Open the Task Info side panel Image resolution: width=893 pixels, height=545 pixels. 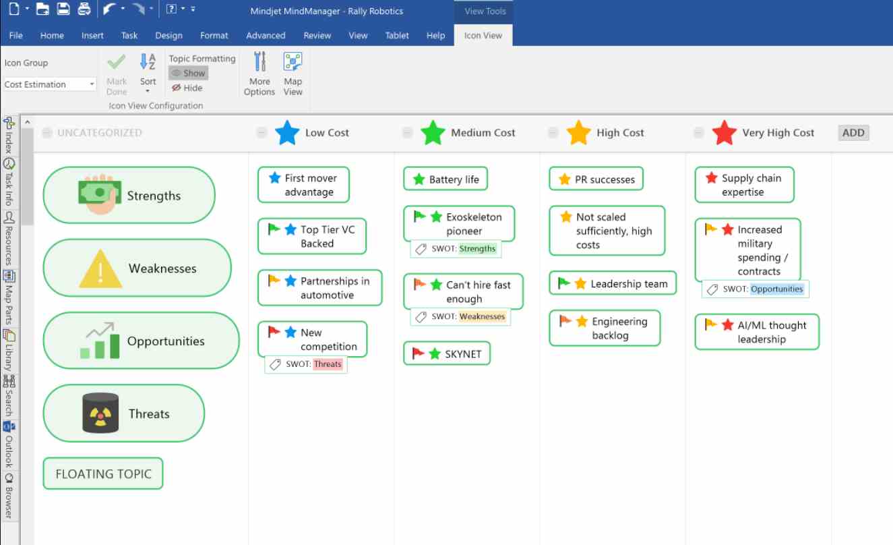click(9, 181)
